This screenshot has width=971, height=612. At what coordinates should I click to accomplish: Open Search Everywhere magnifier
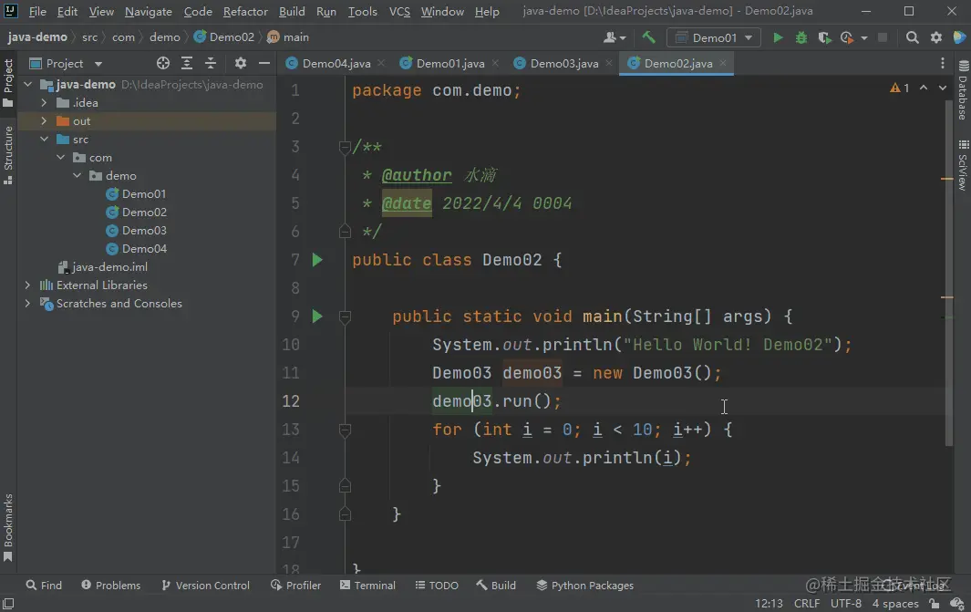[x=912, y=37]
